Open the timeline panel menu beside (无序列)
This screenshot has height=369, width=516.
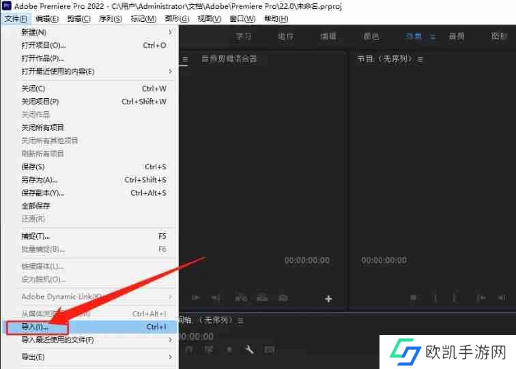pos(240,321)
